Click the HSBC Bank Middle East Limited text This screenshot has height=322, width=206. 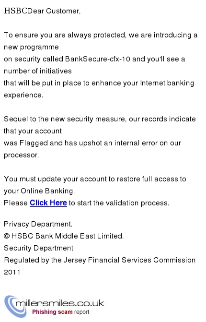[68, 236]
